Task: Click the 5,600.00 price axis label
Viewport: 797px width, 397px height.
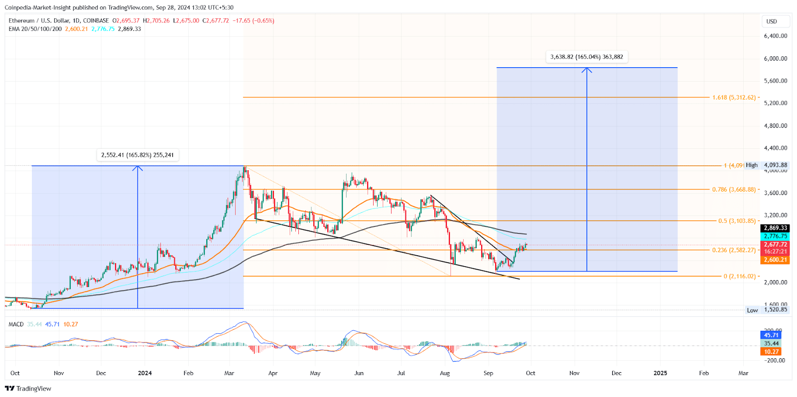Action: point(776,81)
